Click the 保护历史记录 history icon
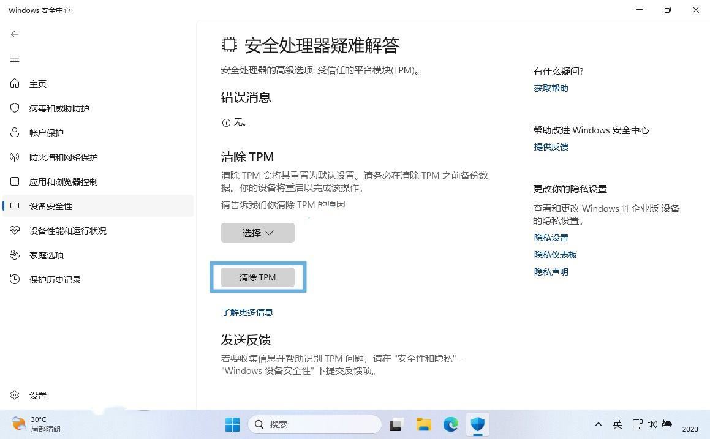Screen dimensions: 710x439 coord(15,280)
